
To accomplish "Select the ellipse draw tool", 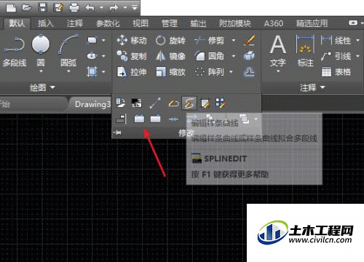I will click(92, 56).
